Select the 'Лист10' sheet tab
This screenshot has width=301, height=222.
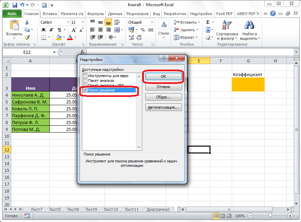[x=110, y=209]
